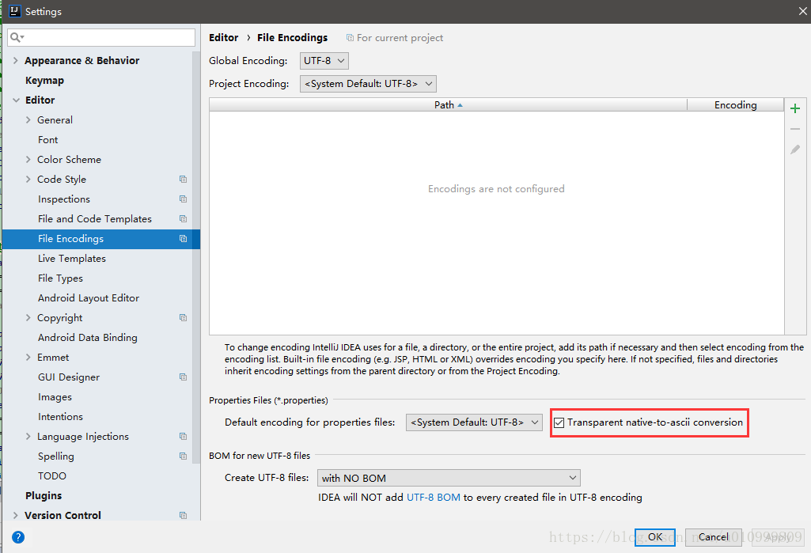This screenshot has height=553, width=811.
Task: Click project-level icon next to Spelling
Action: point(183,456)
